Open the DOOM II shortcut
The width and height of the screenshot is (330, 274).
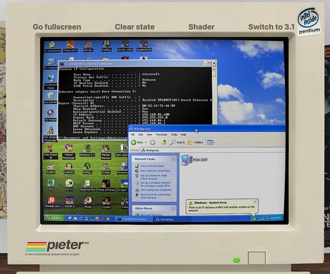(70, 202)
